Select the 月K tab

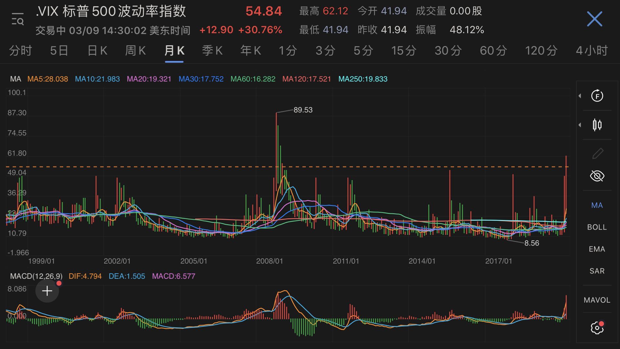pyautogui.click(x=174, y=51)
